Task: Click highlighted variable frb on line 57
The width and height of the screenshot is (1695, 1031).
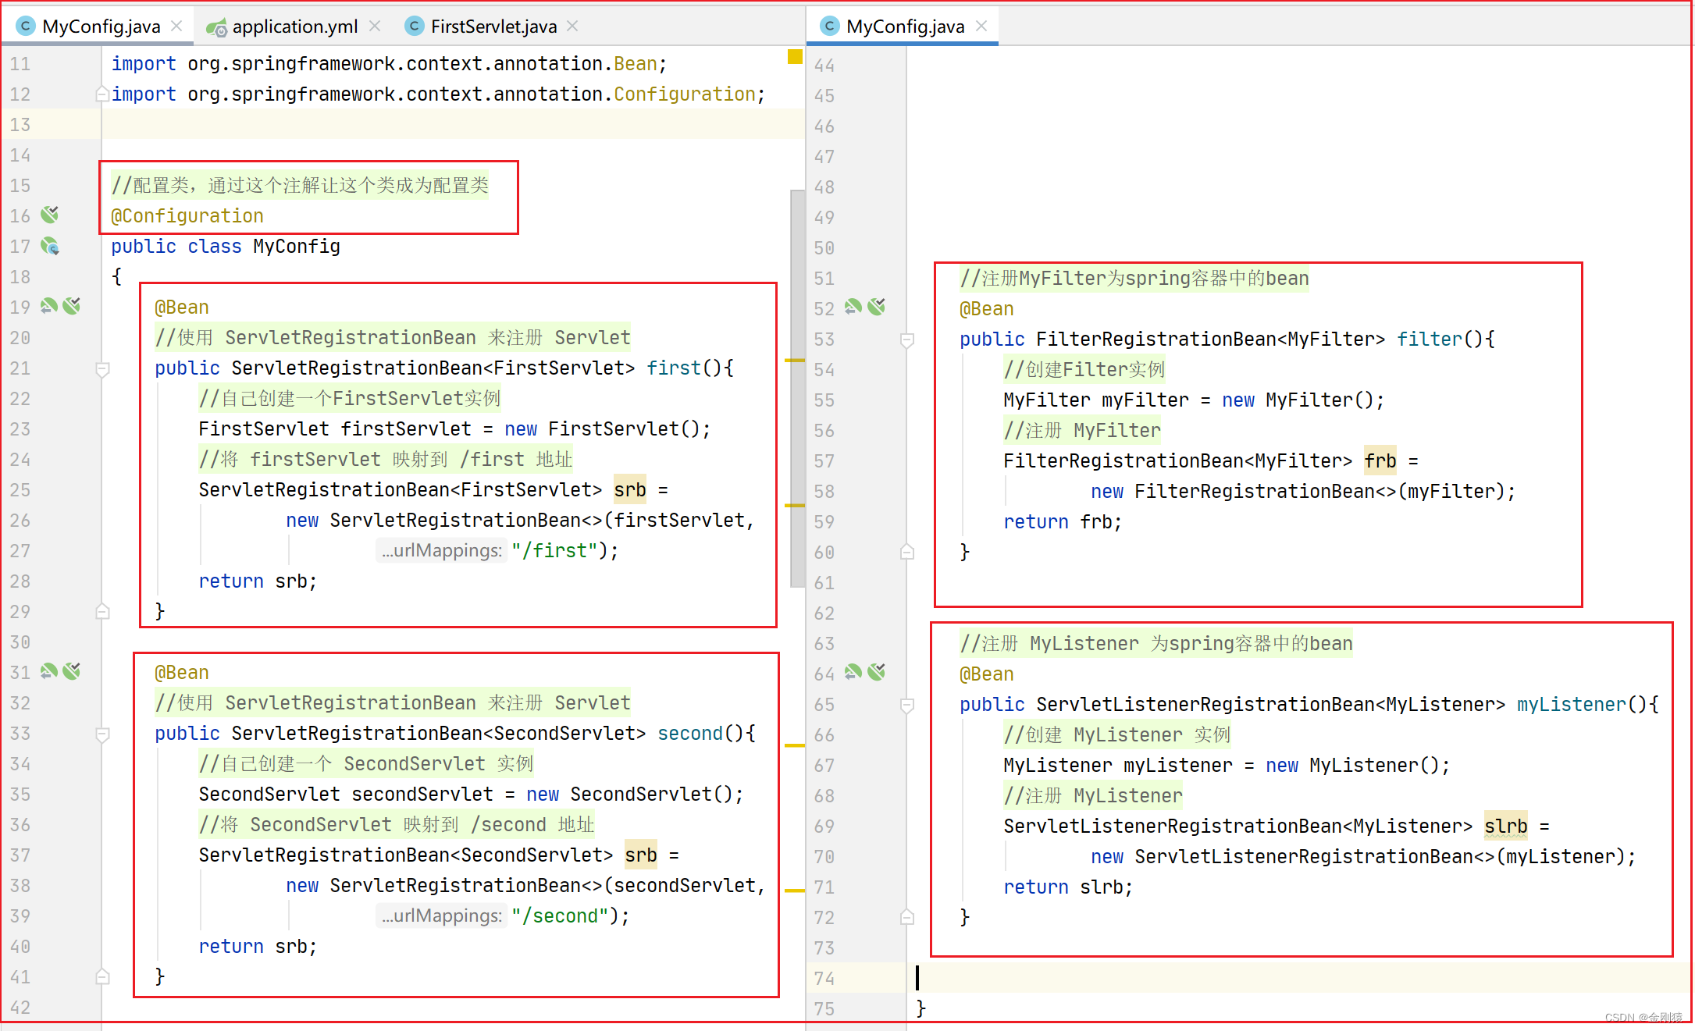Action: (1380, 460)
